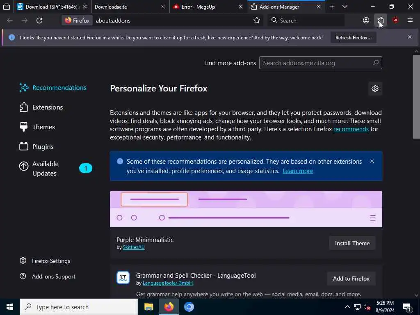The width and height of the screenshot is (420, 315).
Task: Click scrollbar down arrow
Action: [416, 295]
